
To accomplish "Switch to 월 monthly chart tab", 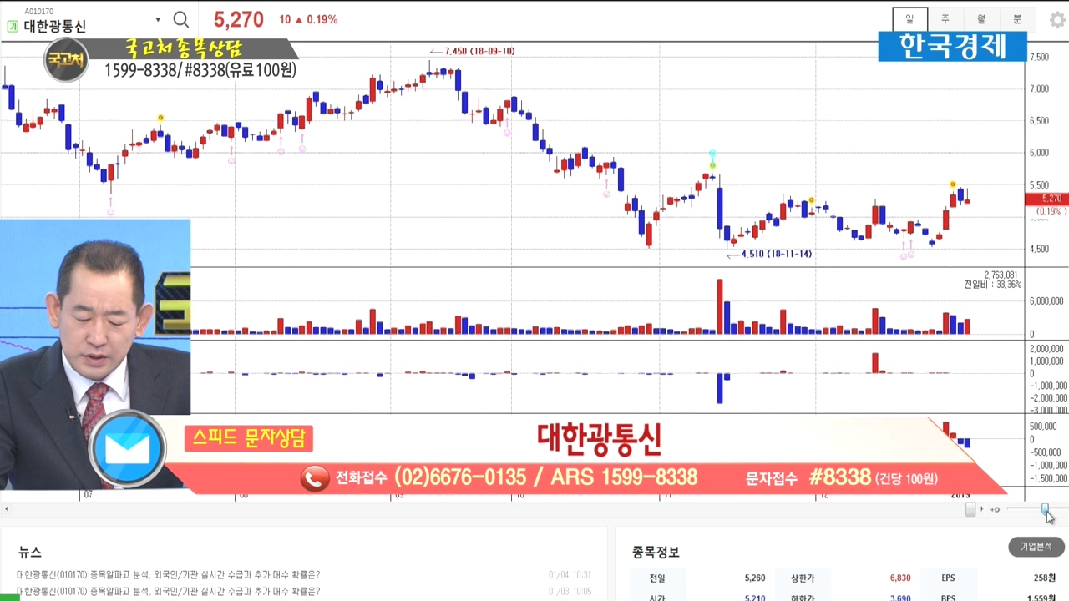I will coord(981,19).
